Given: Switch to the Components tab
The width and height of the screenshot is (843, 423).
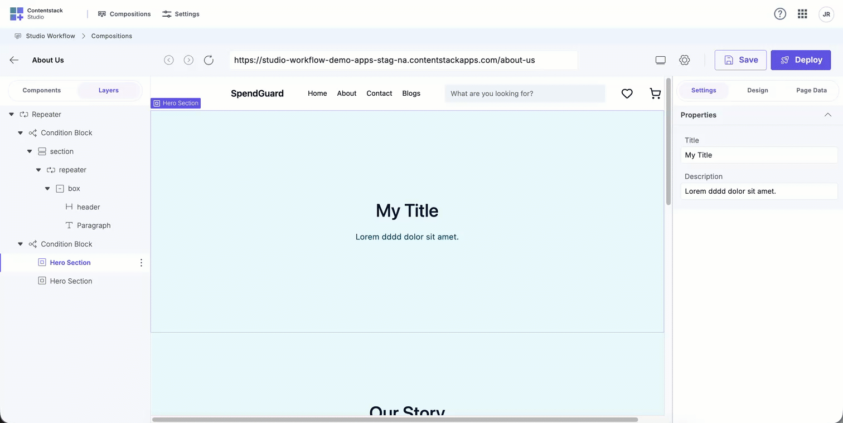Looking at the screenshot, I should click(41, 90).
